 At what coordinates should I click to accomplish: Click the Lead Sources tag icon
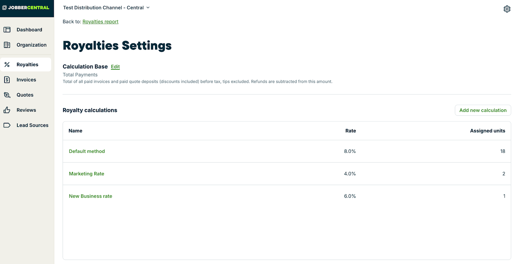pyautogui.click(x=7, y=125)
